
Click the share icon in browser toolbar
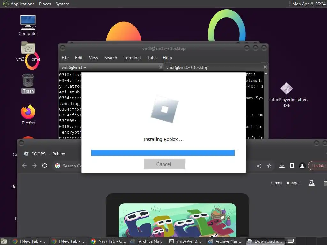[x=259, y=166]
